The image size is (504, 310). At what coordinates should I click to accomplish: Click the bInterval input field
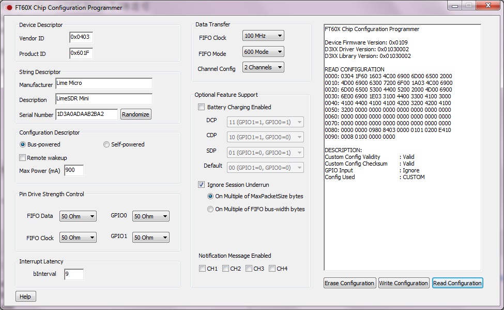(74, 274)
